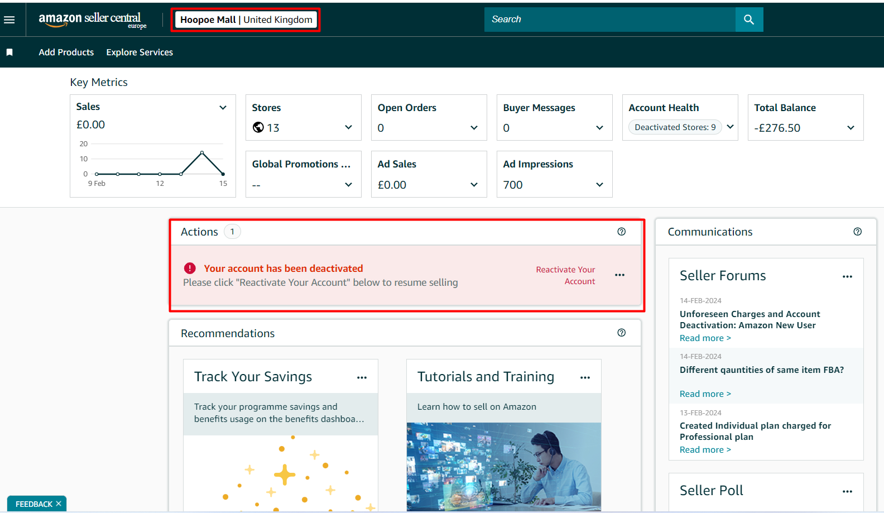Click the -£276.50 Total Balance value
Image resolution: width=884 pixels, height=513 pixels.
[x=777, y=128]
